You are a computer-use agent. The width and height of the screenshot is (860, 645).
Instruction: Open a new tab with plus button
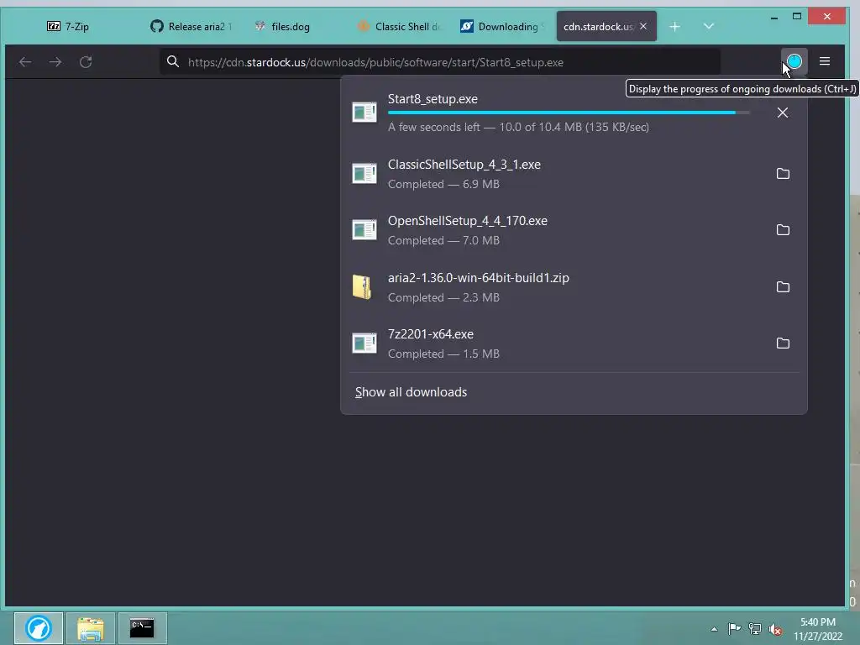674,26
